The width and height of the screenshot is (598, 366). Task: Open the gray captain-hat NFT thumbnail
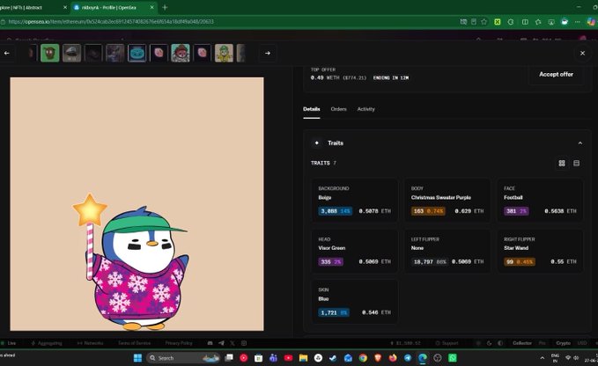(x=71, y=53)
